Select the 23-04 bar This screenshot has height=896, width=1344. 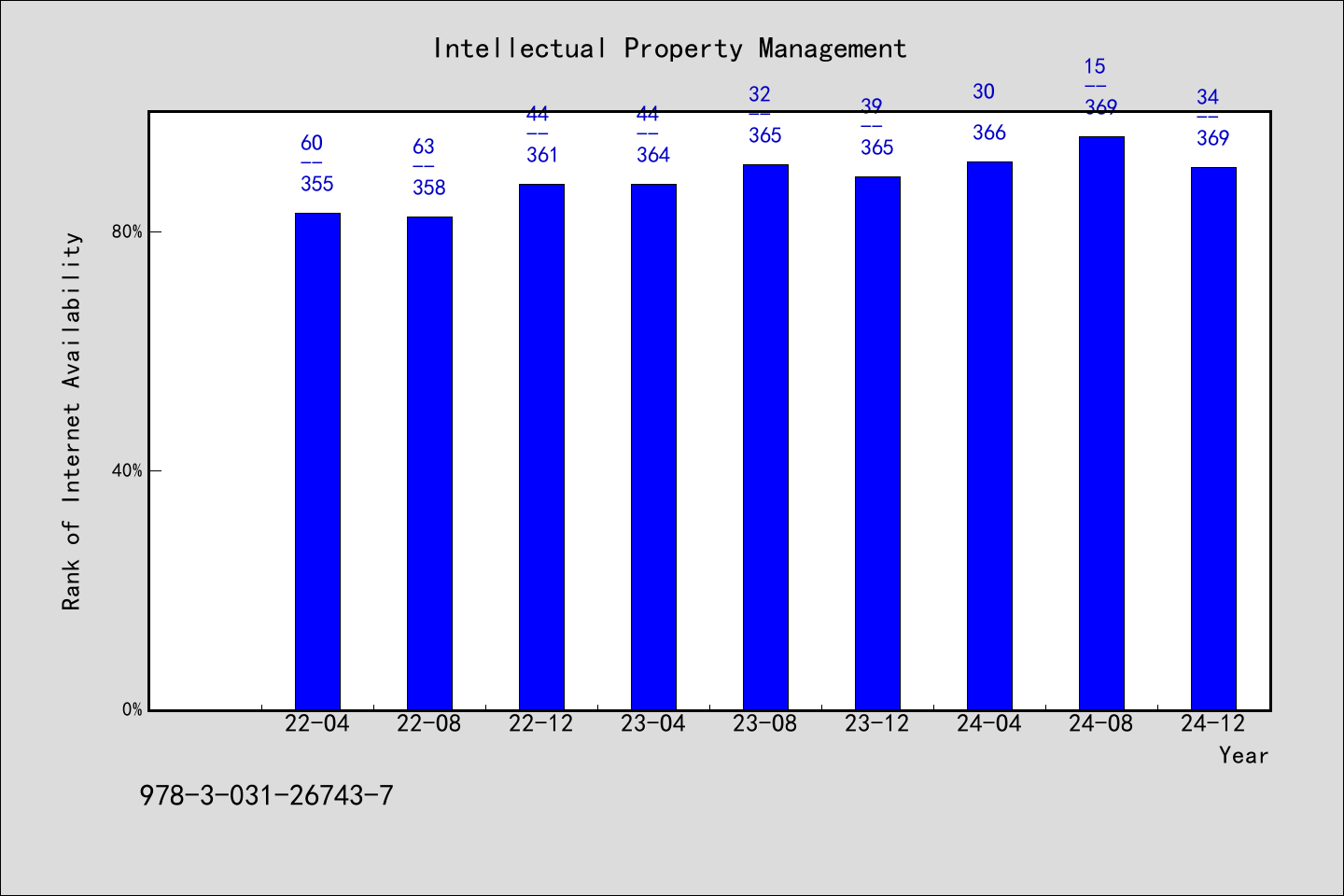point(653,447)
